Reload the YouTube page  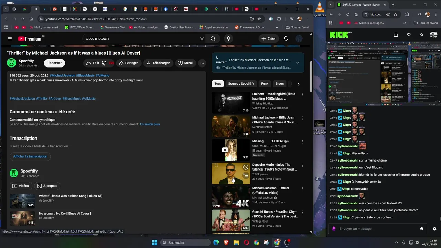23,19
